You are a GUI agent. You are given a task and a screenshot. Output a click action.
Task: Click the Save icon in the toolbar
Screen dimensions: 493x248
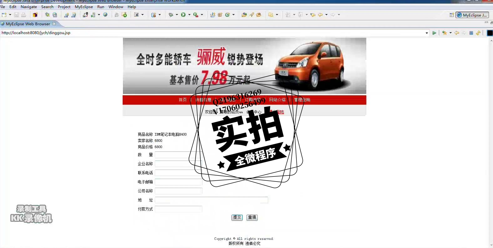16,15
